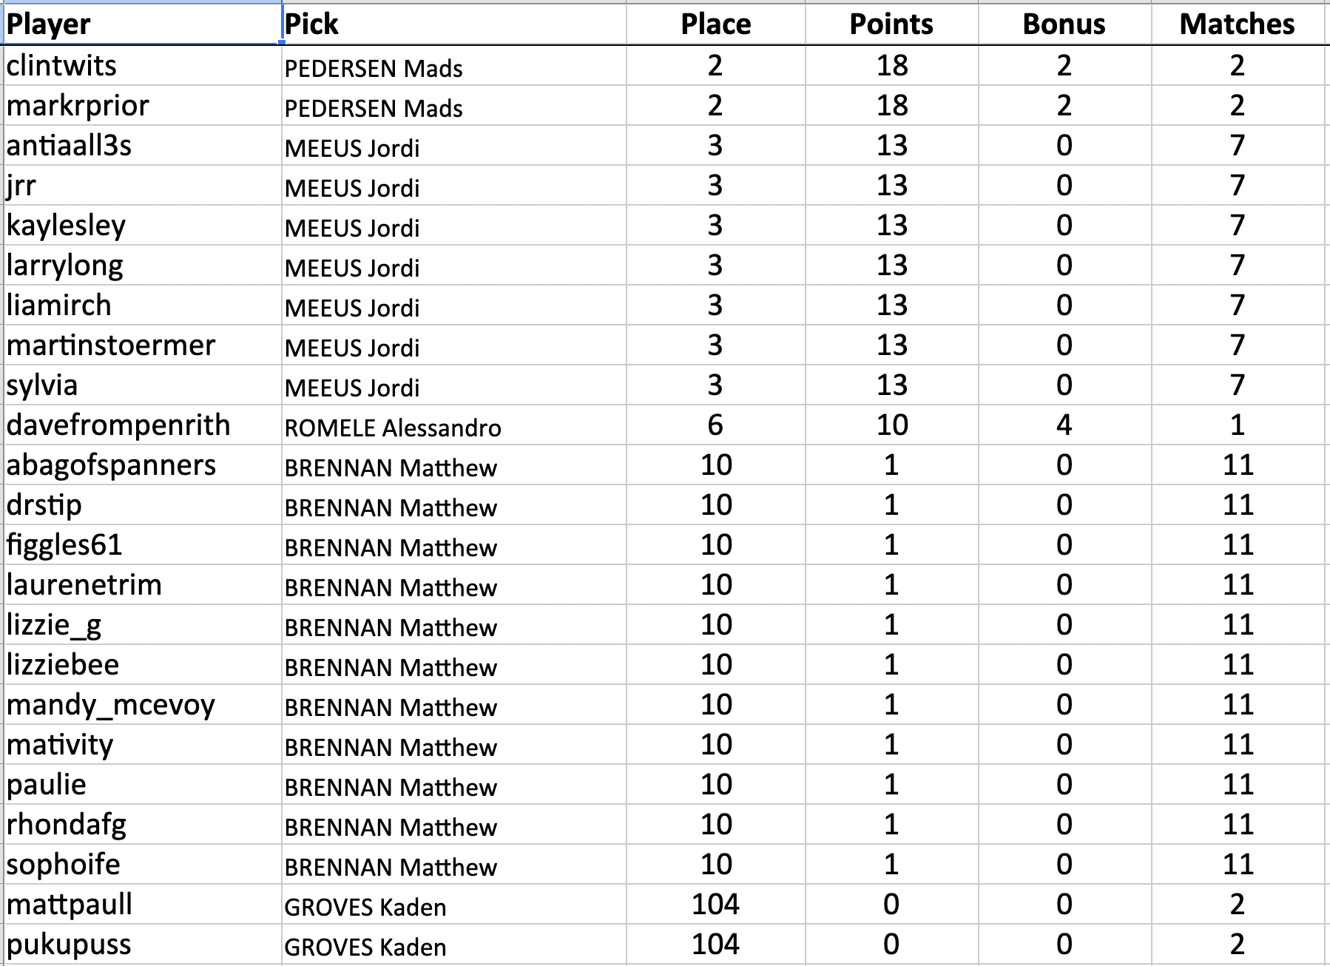This screenshot has height=966, width=1330.
Task: Click the markrprior player cell
Action: [x=142, y=106]
